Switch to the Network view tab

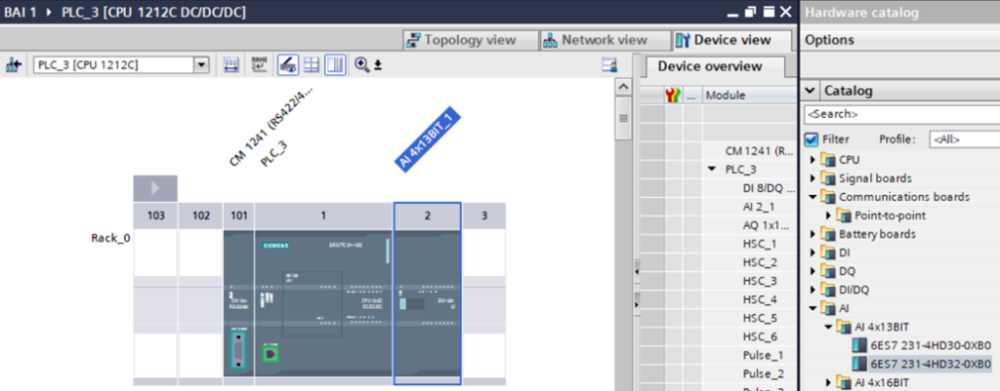click(x=594, y=40)
